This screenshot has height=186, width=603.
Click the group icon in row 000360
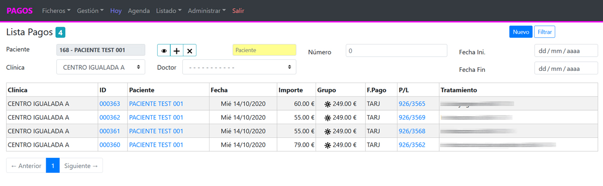[328, 145]
